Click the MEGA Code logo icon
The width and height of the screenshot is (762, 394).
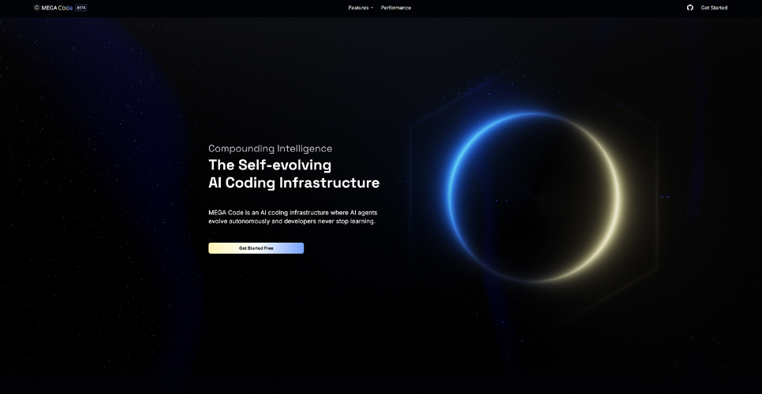click(36, 8)
